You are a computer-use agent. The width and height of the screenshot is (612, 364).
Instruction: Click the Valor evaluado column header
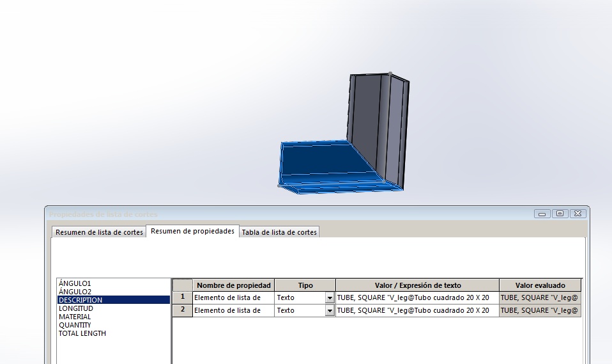click(x=540, y=285)
